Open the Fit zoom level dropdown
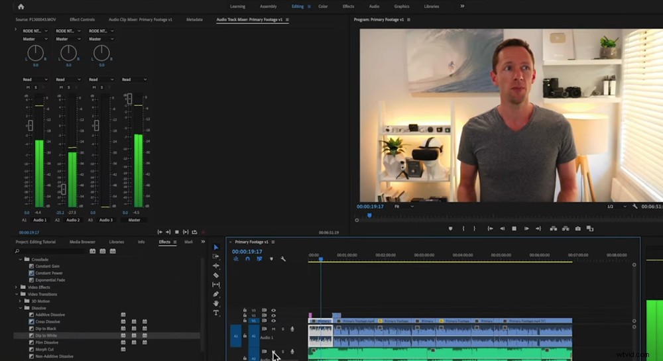The height and width of the screenshot is (361, 663). click(x=404, y=207)
